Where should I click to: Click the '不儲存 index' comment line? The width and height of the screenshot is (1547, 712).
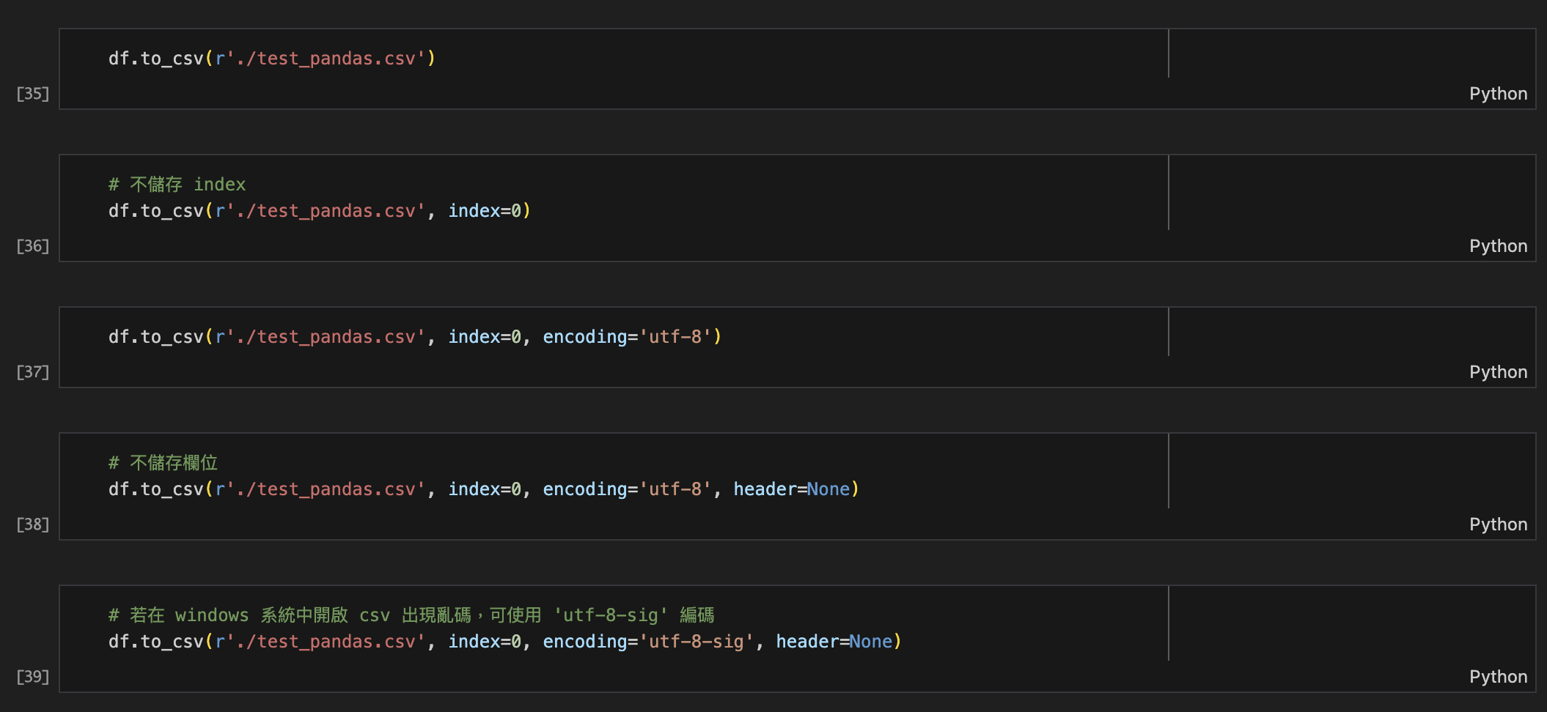176,184
